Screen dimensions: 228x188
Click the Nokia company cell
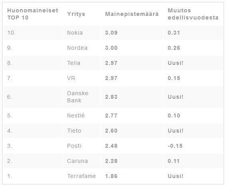point(75,33)
